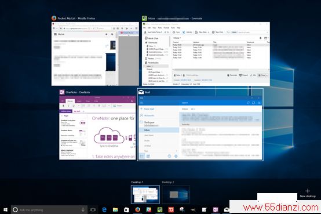Viewport: 321px width, 214px height.
Task: Select Sent Items folder in Mail
Action: 149,135
